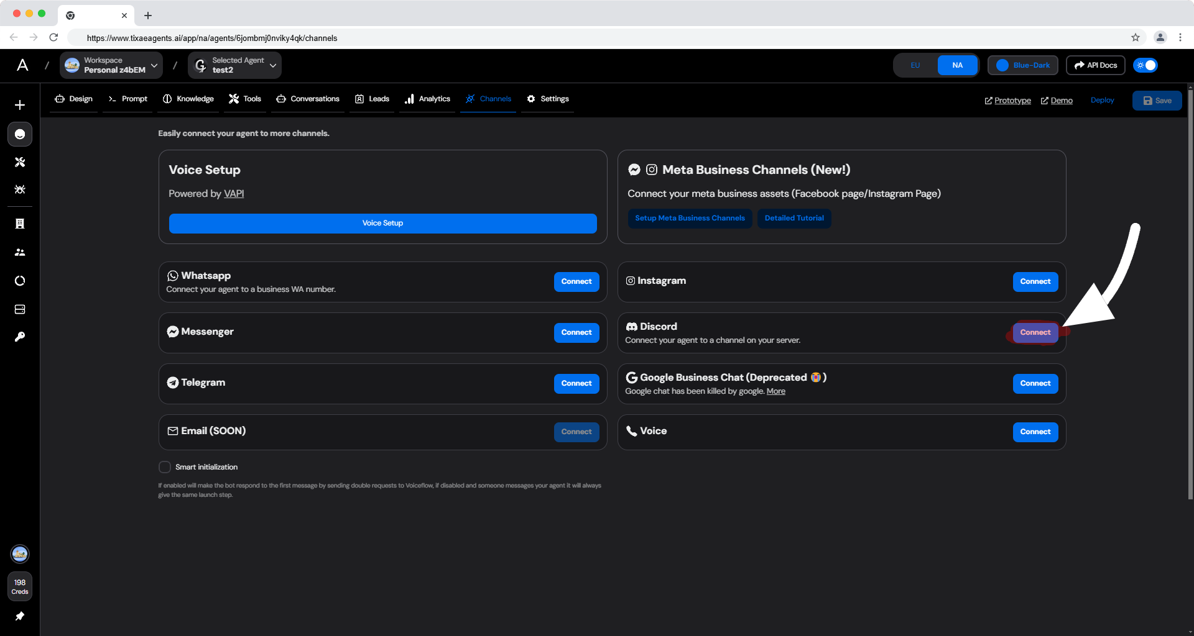Open the Blue-Dark theme selector
The image size is (1194, 636).
tap(1022, 65)
